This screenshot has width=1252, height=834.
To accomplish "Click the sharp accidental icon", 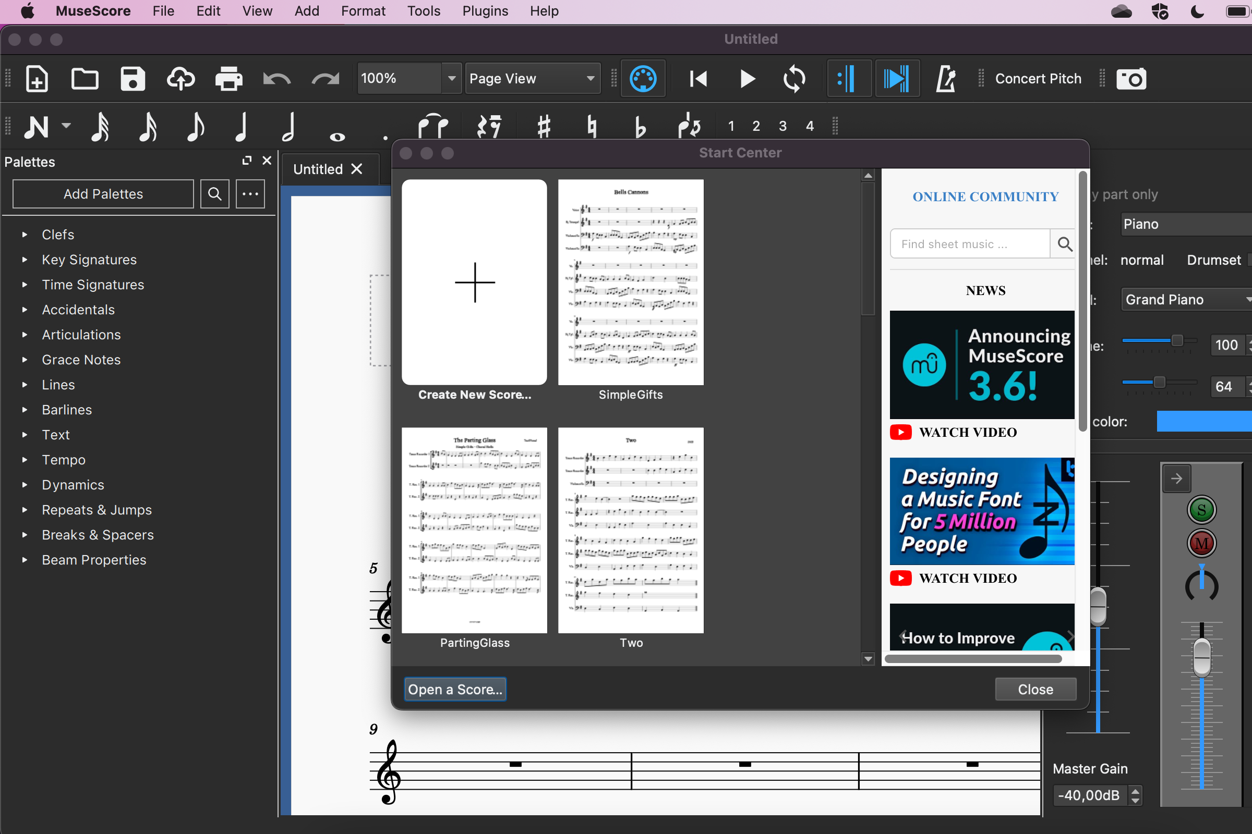I will click(542, 126).
